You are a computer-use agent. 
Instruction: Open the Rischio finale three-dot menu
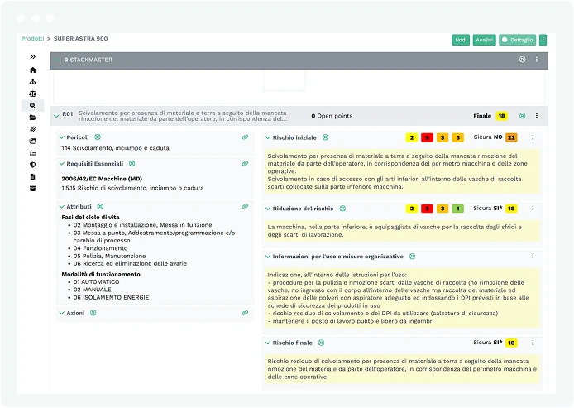pos(533,343)
